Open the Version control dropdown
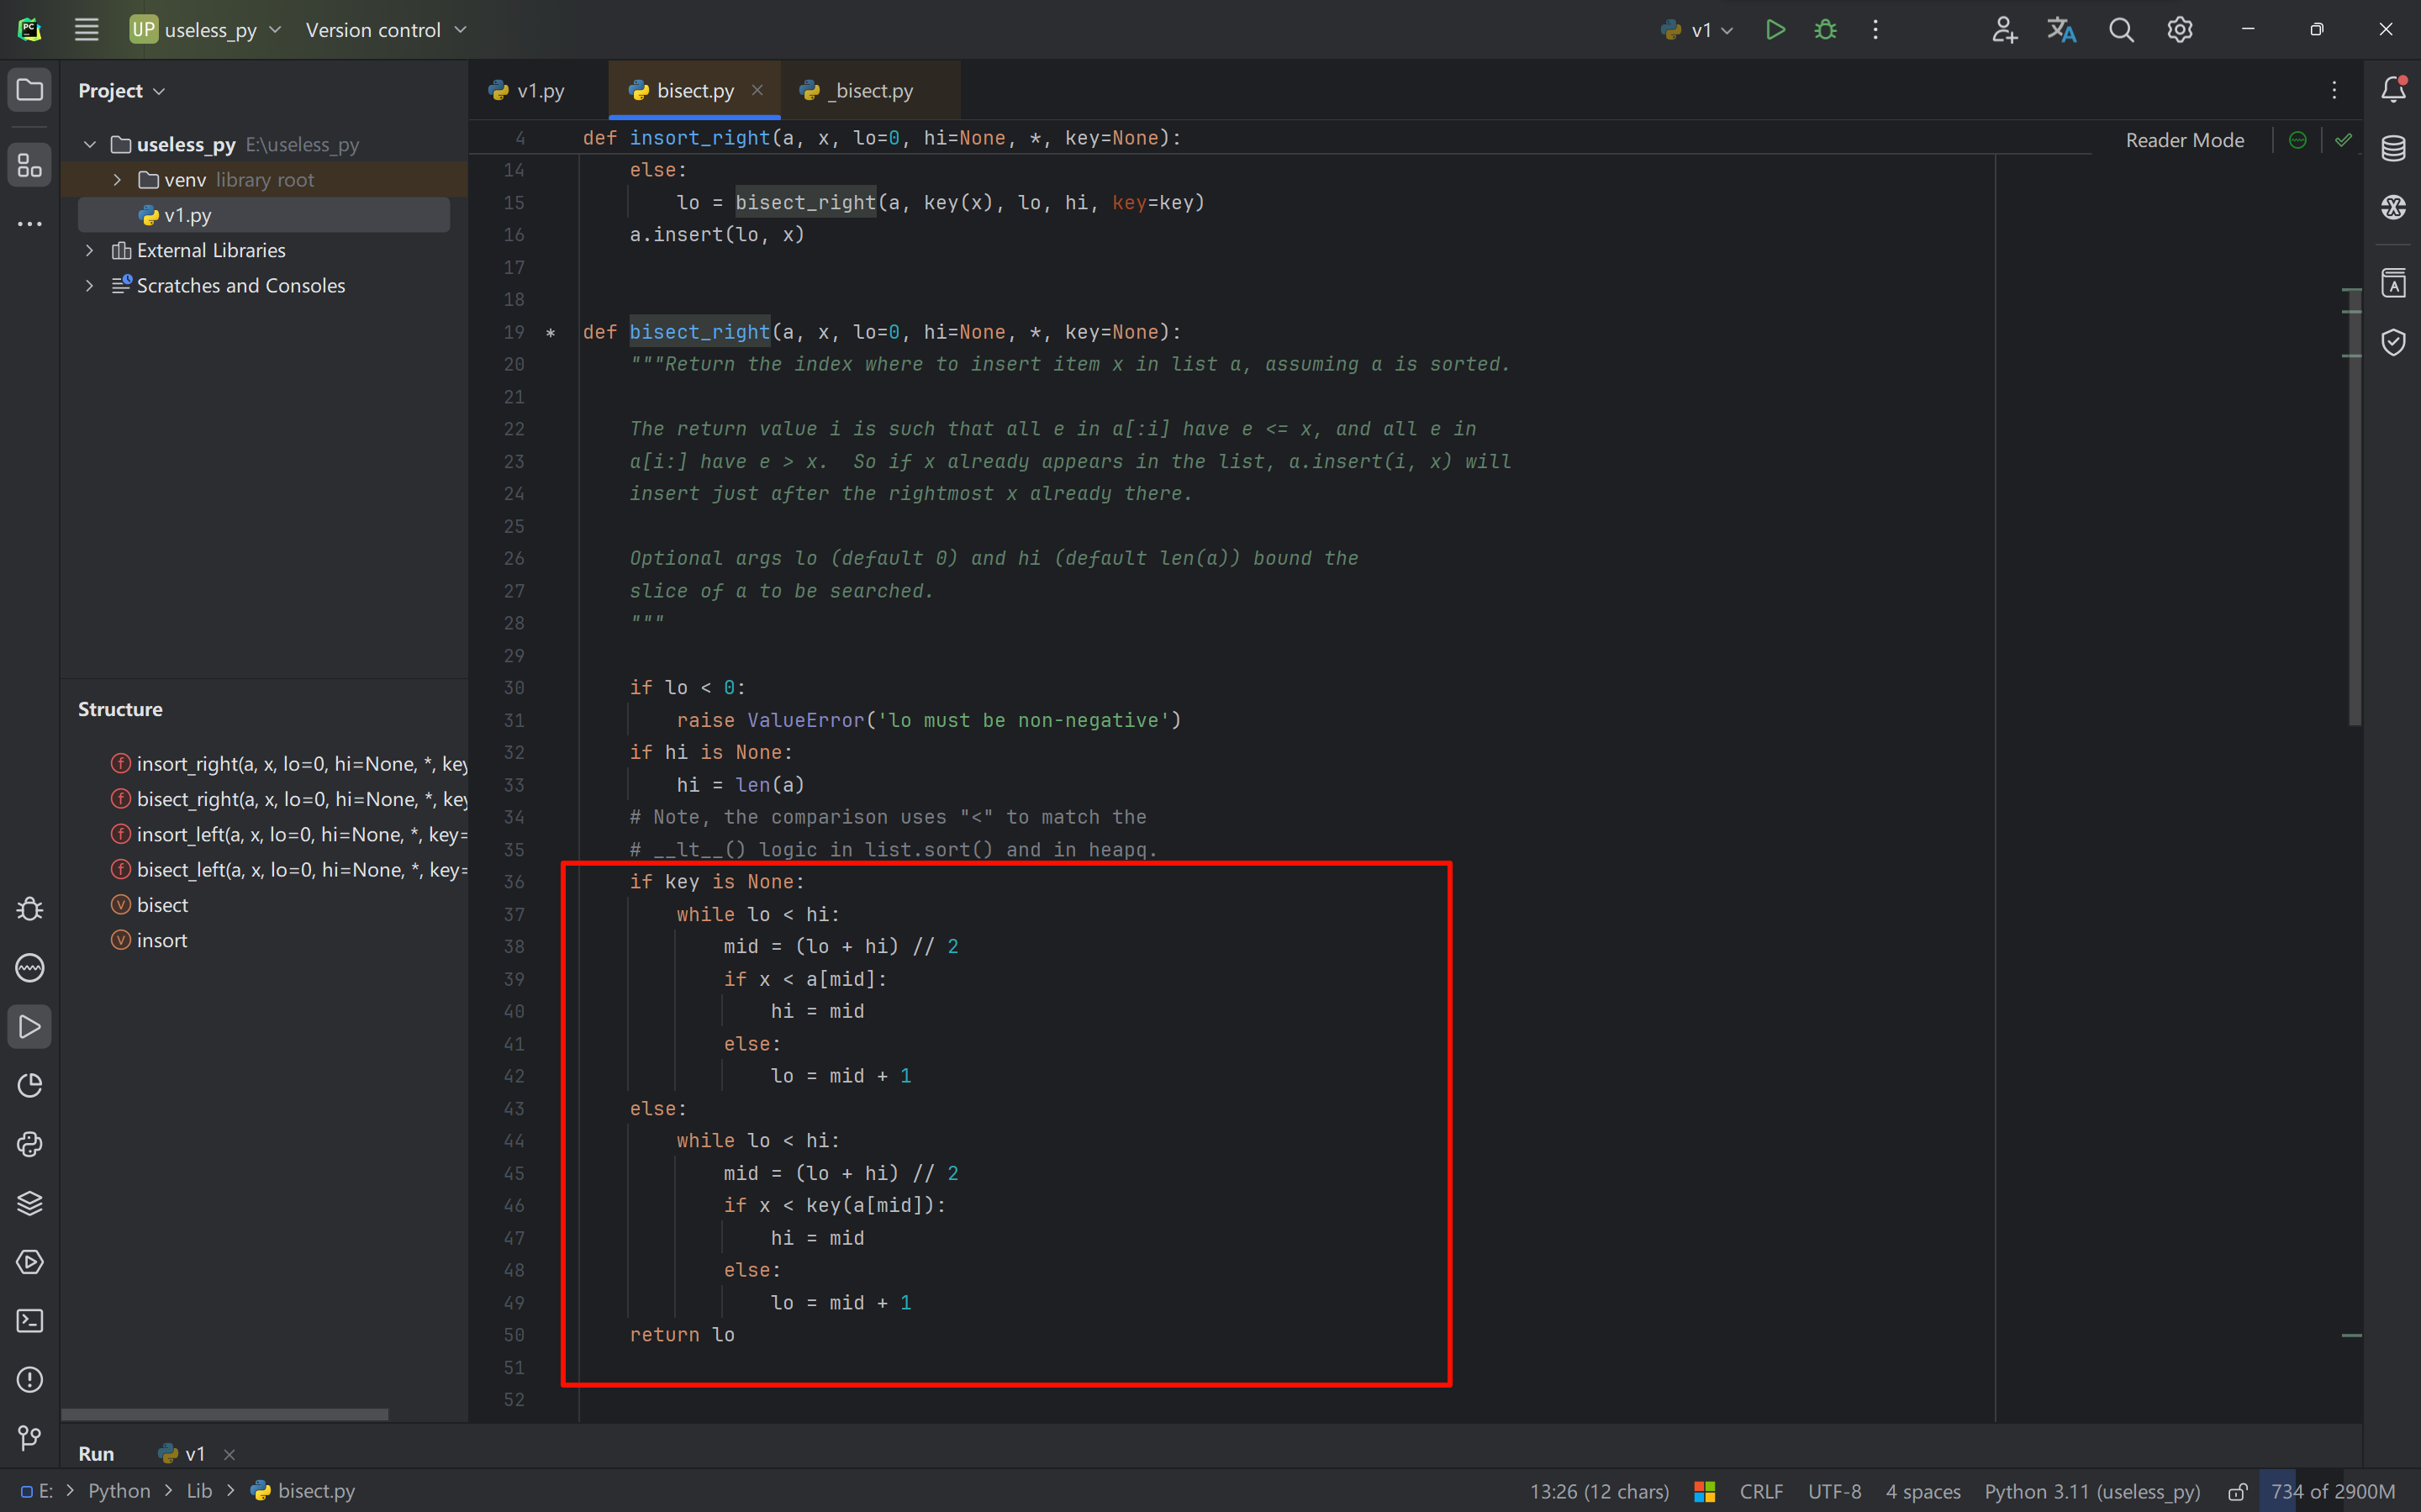This screenshot has height=1512, width=2421. click(386, 30)
